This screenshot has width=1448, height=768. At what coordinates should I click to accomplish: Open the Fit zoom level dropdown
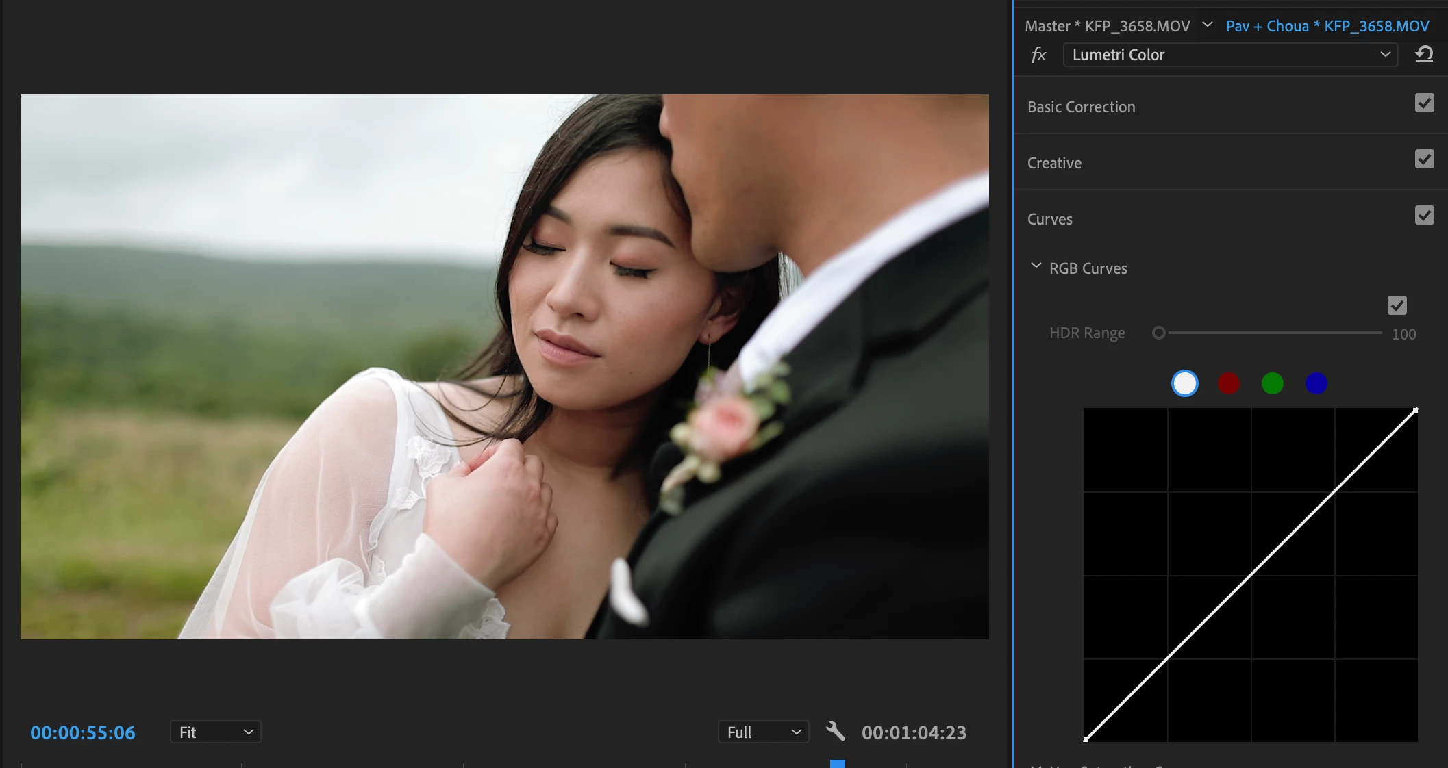[215, 732]
